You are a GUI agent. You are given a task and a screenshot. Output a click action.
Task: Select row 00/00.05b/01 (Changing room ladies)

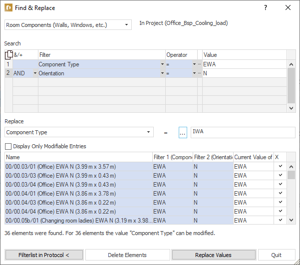click(x=79, y=221)
